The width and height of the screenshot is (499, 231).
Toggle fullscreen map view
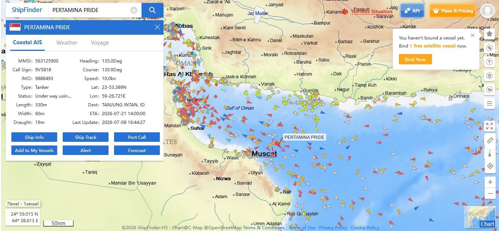click(489, 126)
